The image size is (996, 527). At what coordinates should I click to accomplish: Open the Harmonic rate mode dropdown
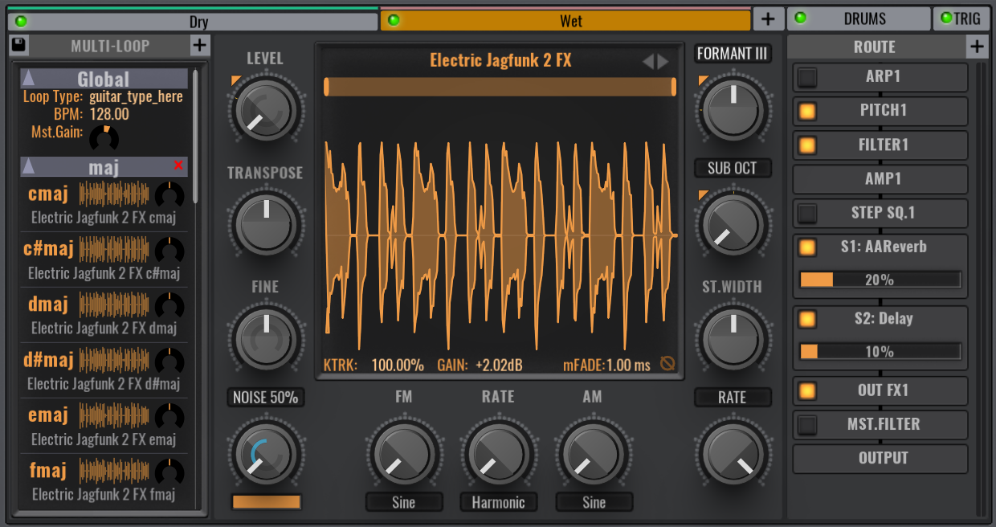coord(498,503)
